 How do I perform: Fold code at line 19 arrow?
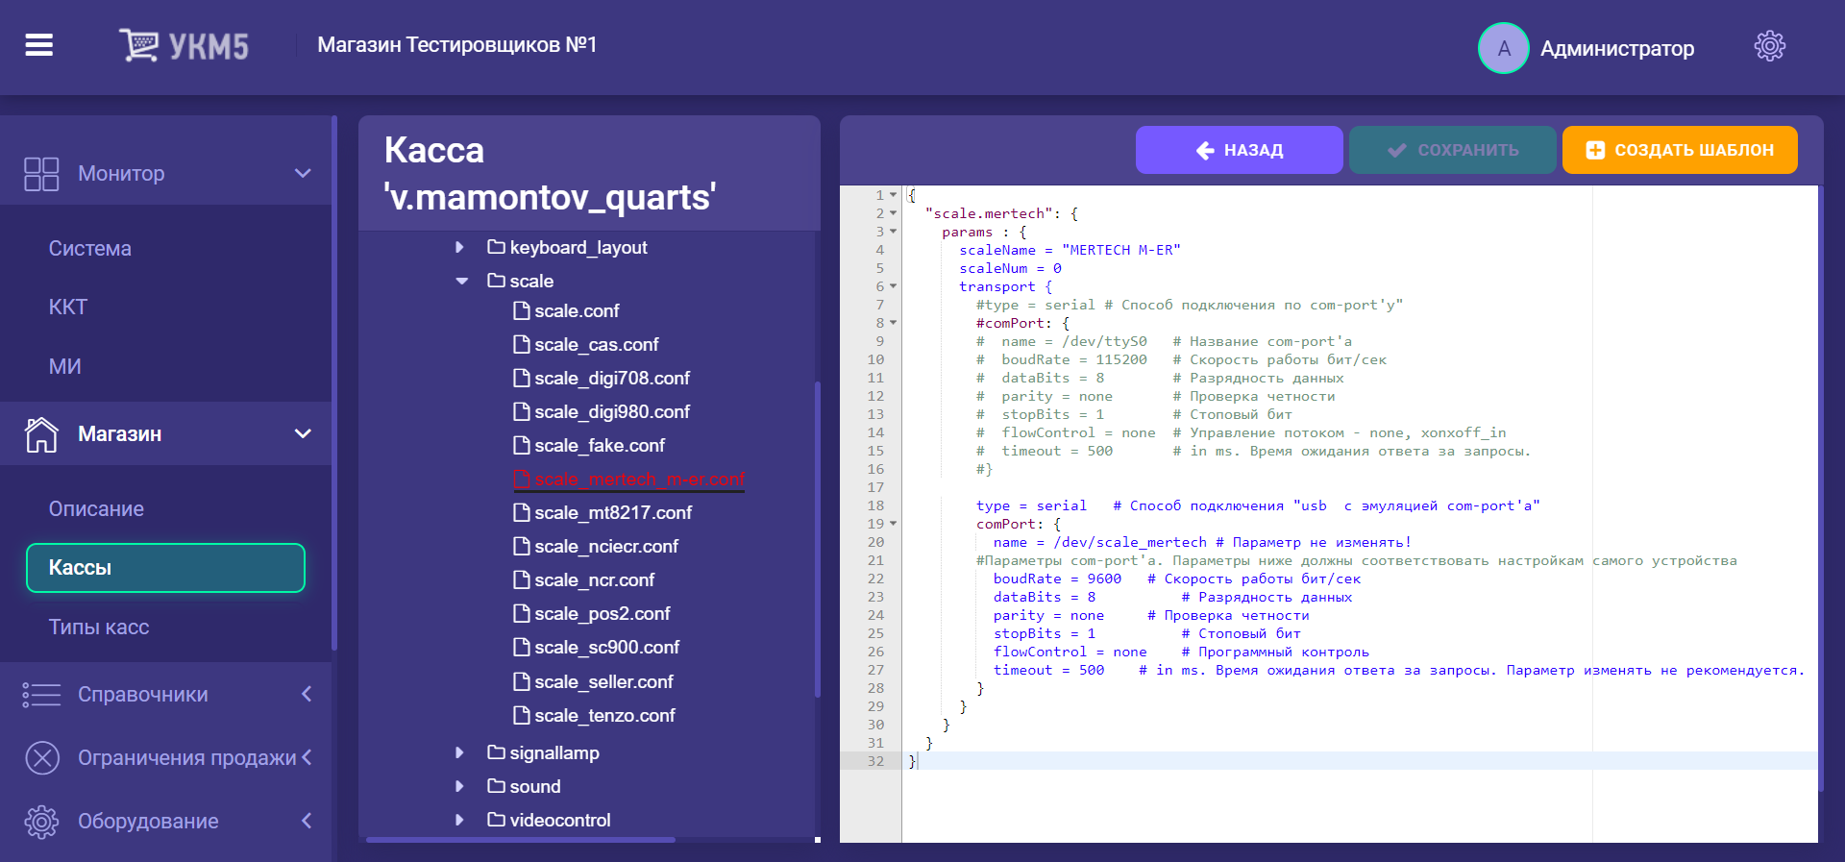click(893, 524)
